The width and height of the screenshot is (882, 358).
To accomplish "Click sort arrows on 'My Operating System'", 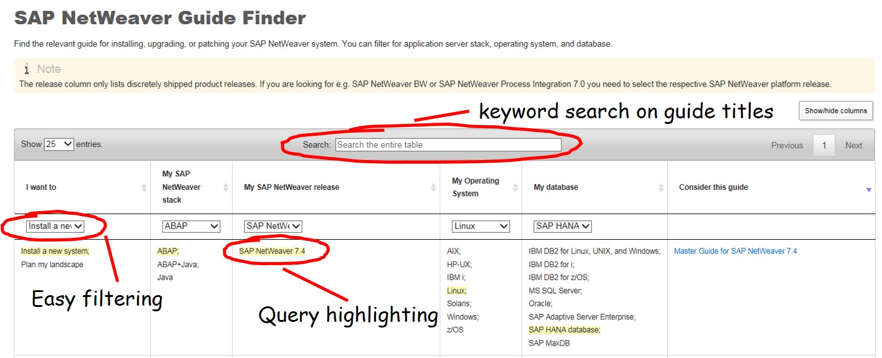I will tap(515, 187).
